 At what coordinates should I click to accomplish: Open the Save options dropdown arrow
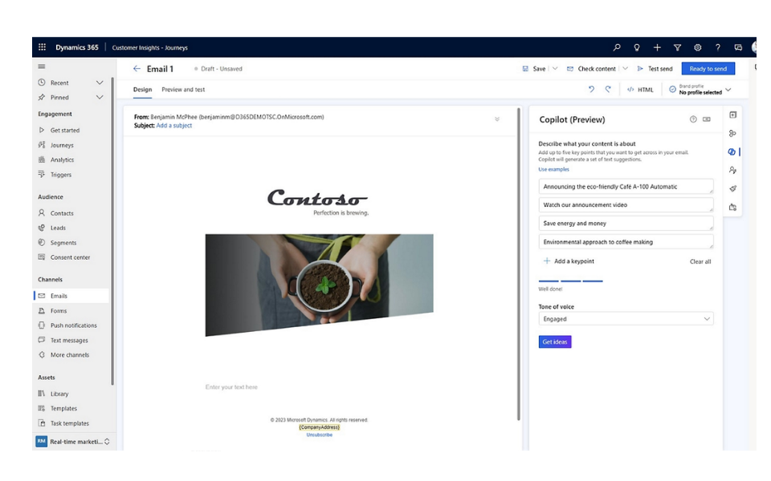tap(555, 69)
